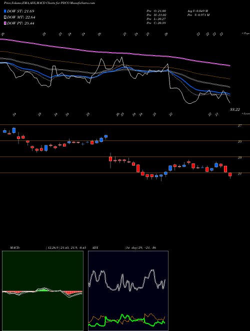This screenshot has width=250, height=331.
Task: Select the 'DOW PT: 25.44' legend label
Action: (20, 23)
